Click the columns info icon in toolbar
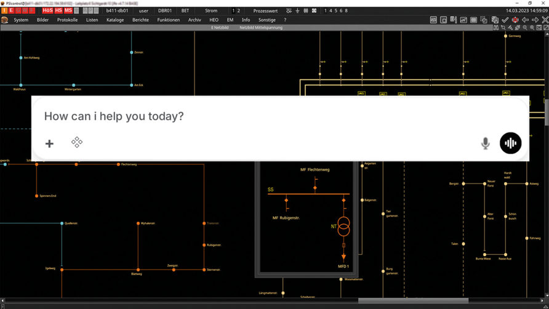Image resolution: width=549 pixels, height=309 pixels. click(454, 20)
